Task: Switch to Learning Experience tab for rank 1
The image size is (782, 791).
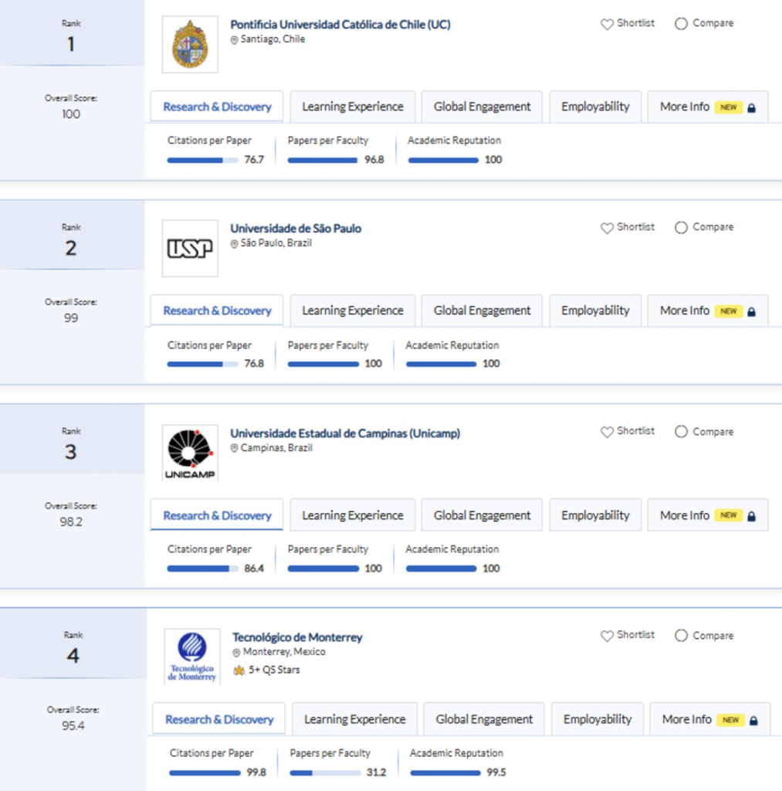Action: [x=352, y=107]
